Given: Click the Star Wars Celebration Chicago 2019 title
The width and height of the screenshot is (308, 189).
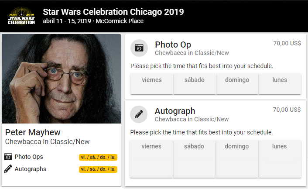Looking at the screenshot, I should (x=113, y=11).
